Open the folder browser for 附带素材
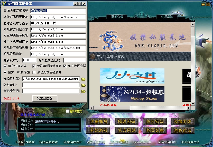The height and width of the screenshot is (147, 213). (83, 85)
